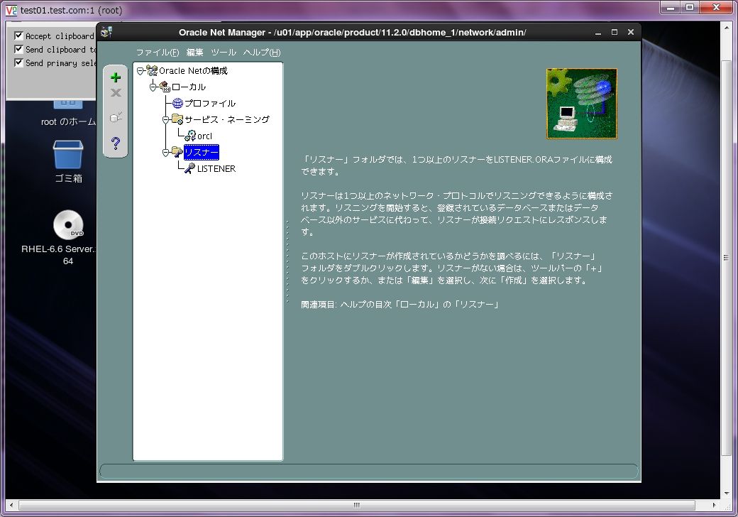Collapse the リスナー tree node
Image resolution: width=738 pixels, height=517 pixels.
coord(165,153)
